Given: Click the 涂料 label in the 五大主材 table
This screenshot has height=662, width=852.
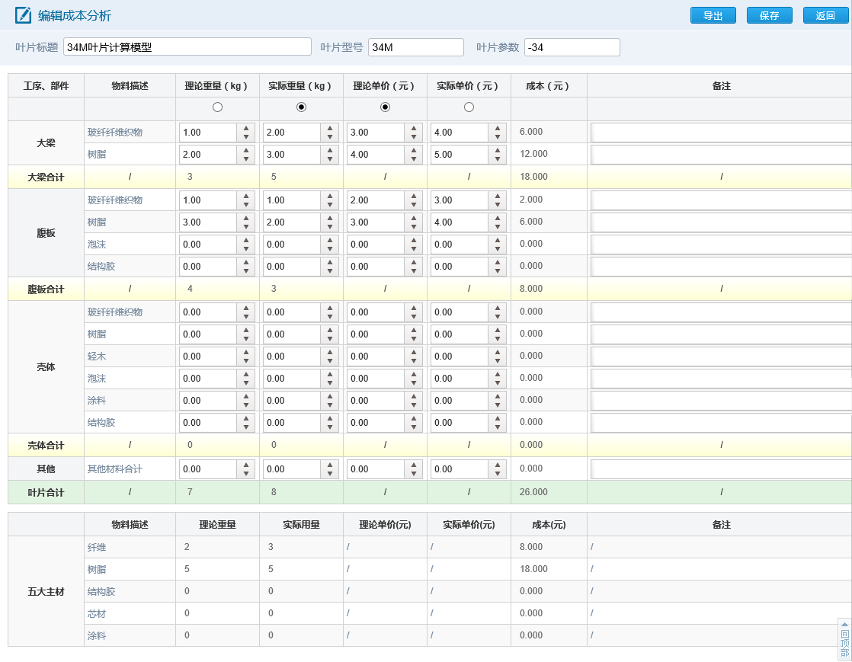Looking at the screenshot, I should [x=97, y=635].
